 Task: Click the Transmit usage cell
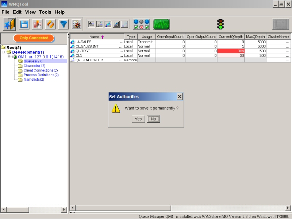pyautogui.click(x=147, y=42)
